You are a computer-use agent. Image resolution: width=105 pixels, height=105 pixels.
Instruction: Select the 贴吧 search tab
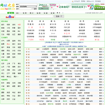(x=38, y=13)
